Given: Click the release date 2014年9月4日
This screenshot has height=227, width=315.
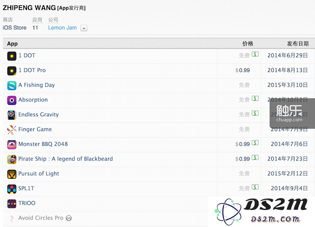Looking at the screenshot, I should click(x=289, y=188).
